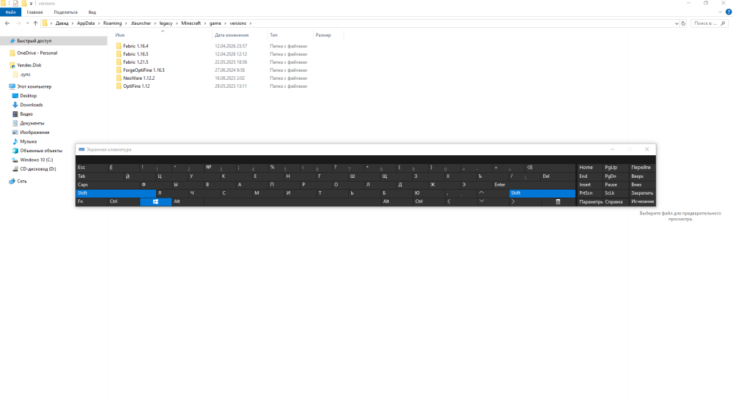Click Справка on on-screen keyboard
Image resolution: width=733 pixels, height=399 pixels.
[x=615, y=201]
